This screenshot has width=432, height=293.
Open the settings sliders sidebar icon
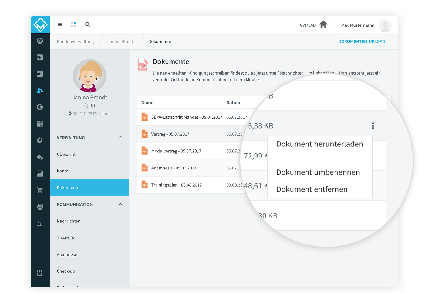click(40, 224)
